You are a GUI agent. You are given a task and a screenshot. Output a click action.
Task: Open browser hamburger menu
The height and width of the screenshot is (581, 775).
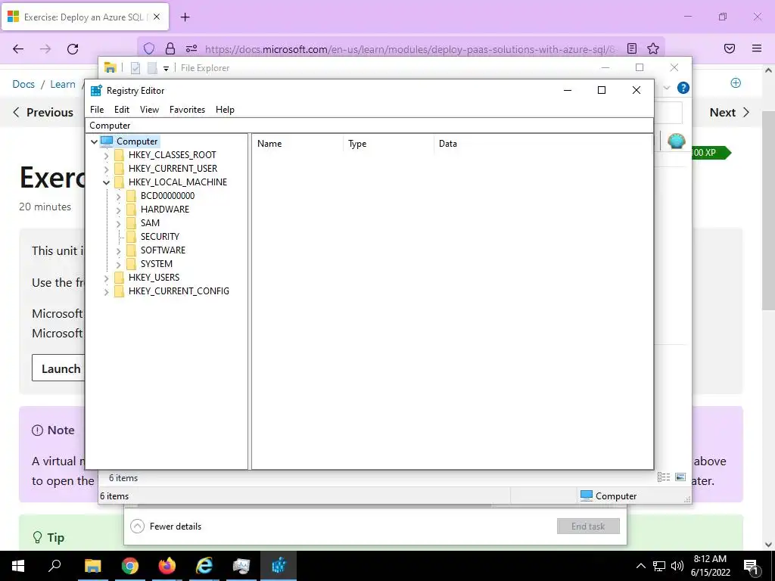point(757,48)
